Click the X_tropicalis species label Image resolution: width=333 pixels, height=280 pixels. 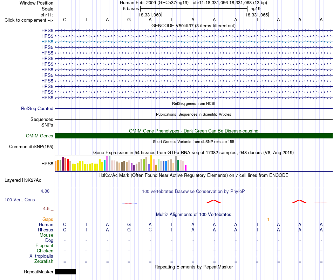point(41,256)
